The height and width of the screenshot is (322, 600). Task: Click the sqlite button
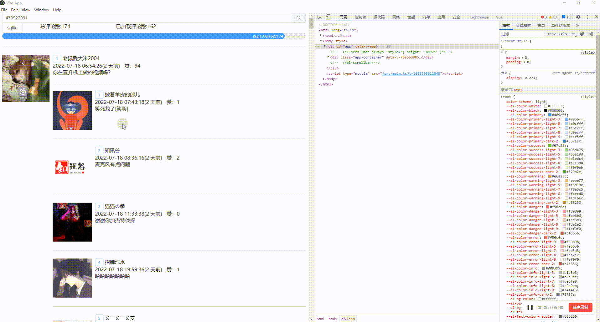coord(12,28)
